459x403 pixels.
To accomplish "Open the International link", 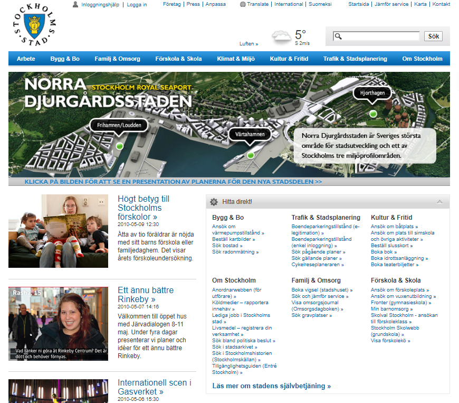I will pyautogui.click(x=289, y=4).
